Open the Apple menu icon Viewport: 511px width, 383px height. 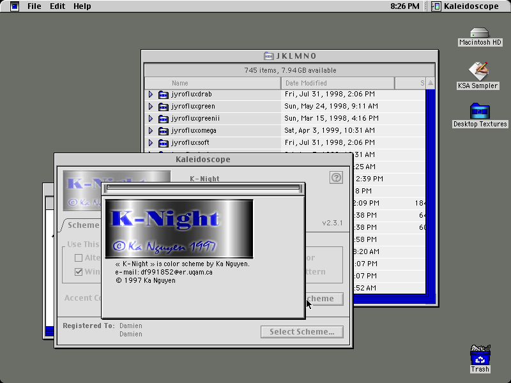pyautogui.click(x=14, y=6)
